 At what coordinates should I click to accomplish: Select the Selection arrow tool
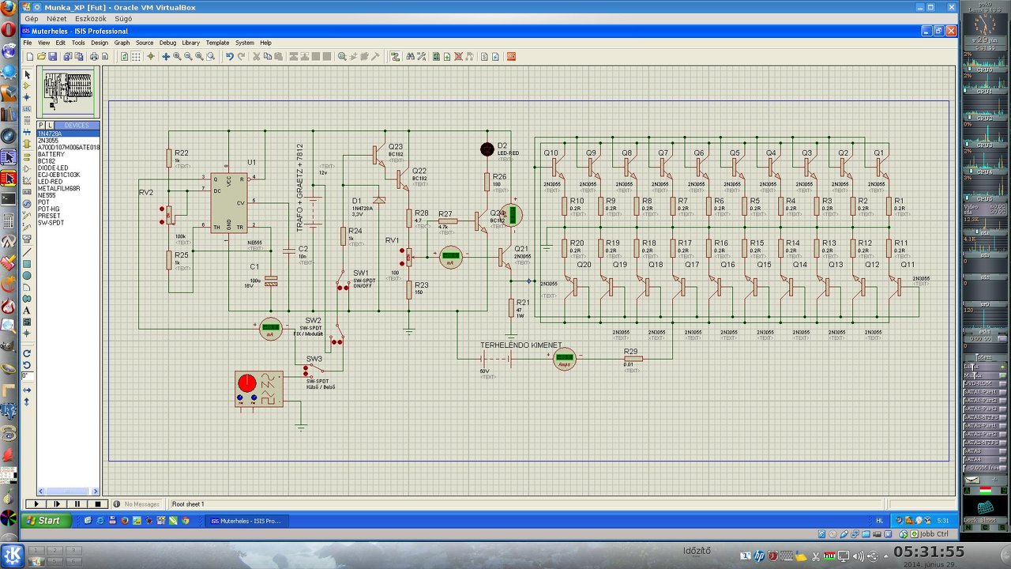(x=27, y=74)
